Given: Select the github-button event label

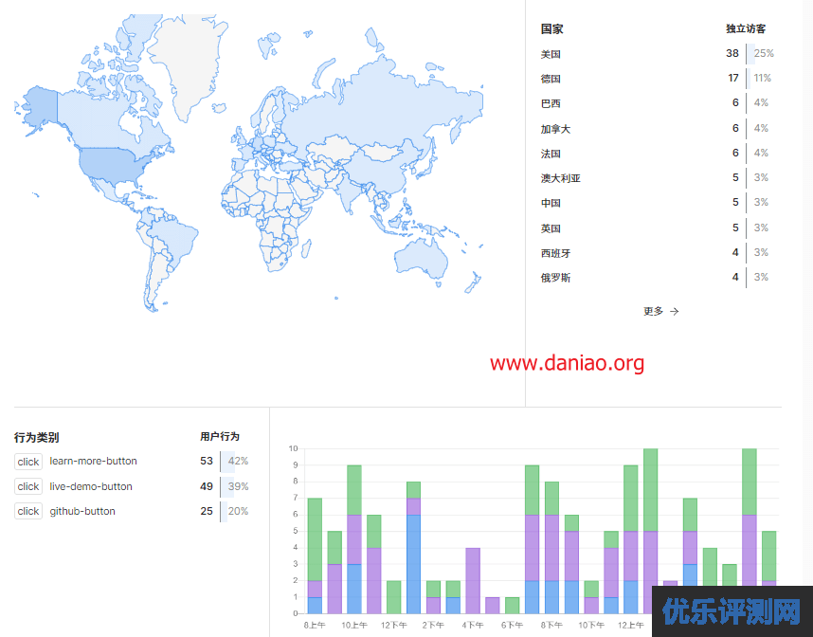Looking at the screenshot, I should click(x=82, y=511).
